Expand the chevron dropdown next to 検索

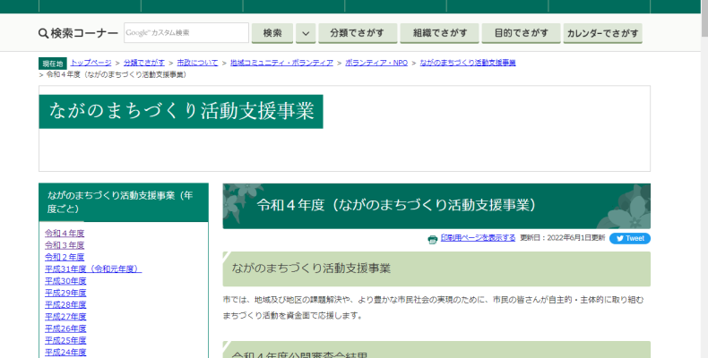(x=306, y=34)
